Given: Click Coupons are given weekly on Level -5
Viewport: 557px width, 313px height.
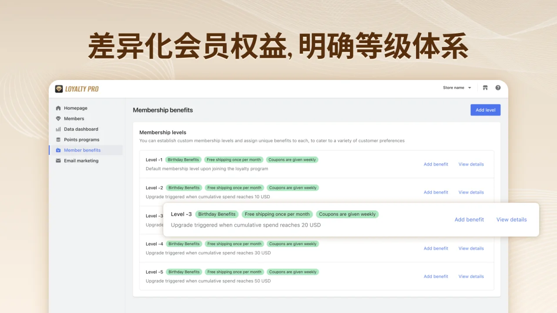Looking at the screenshot, I should (293, 272).
